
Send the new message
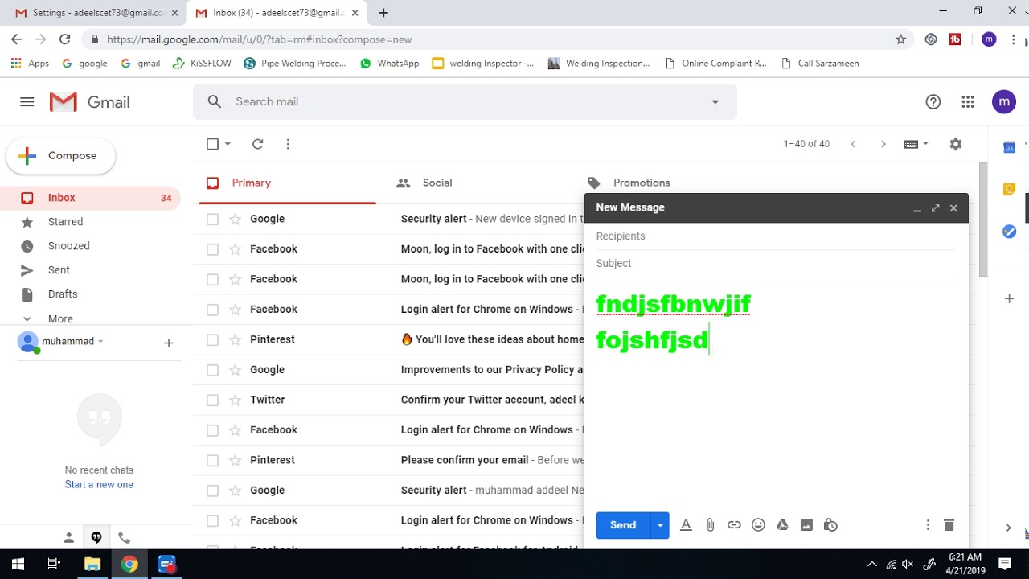pos(623,525)
